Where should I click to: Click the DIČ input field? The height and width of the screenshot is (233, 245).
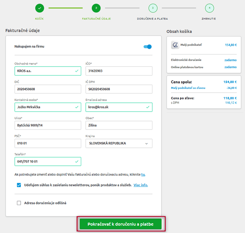click(48, 89)
